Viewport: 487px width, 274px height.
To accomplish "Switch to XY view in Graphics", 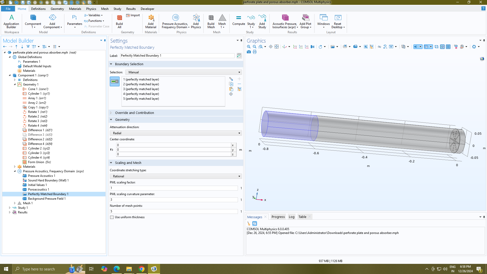I will (x=295, y=47).
